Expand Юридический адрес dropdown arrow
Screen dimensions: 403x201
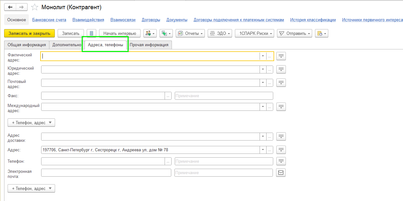click(x=263, y=69)
